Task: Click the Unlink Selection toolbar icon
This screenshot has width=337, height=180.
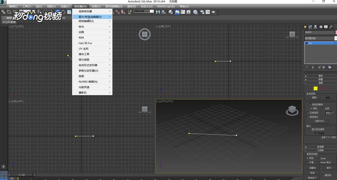Action: [x=9, y=12]
